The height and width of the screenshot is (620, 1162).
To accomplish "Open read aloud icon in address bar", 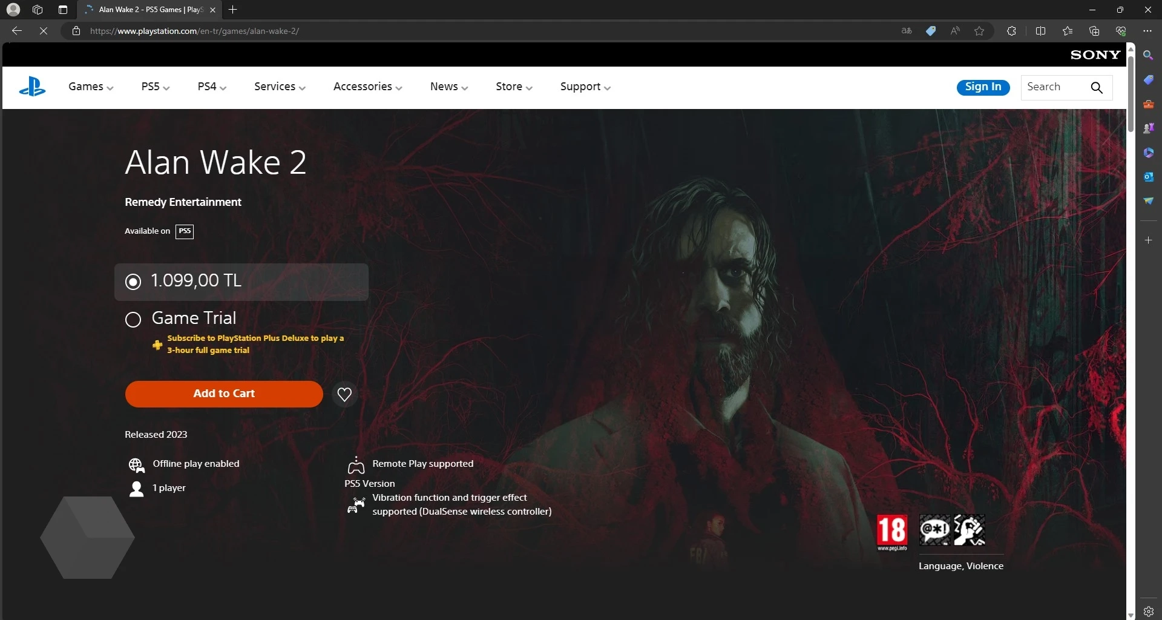I will point(955,31).
